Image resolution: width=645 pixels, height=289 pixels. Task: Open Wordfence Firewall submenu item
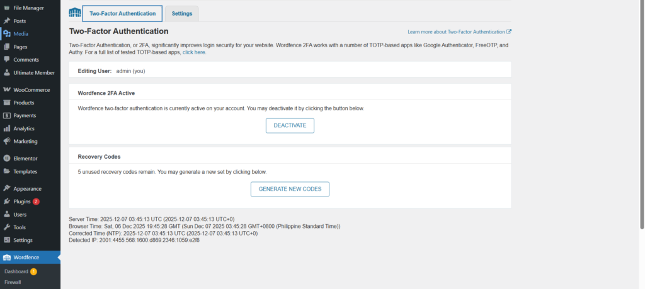point(13,282)
